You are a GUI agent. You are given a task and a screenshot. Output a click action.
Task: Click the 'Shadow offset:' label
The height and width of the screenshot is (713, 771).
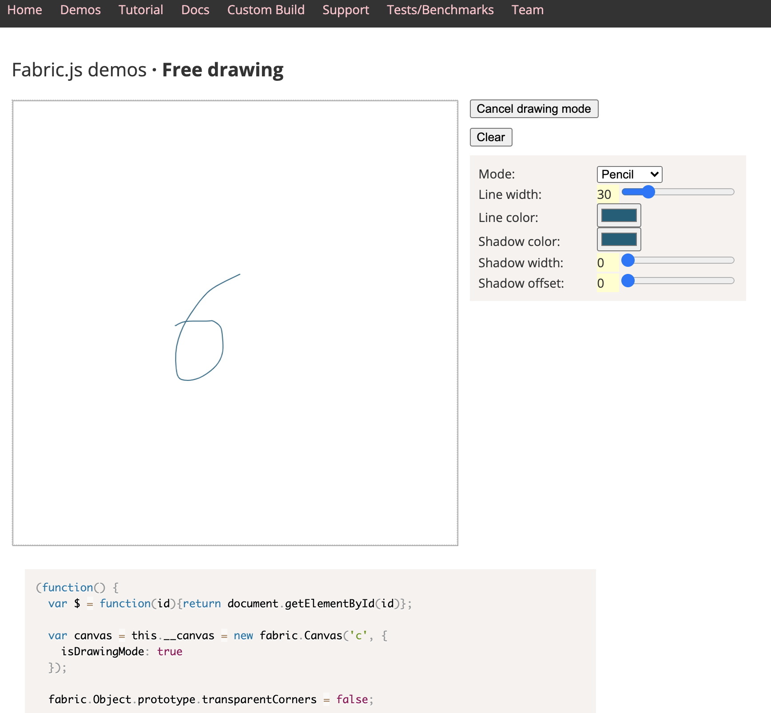(x=521, y=283)
